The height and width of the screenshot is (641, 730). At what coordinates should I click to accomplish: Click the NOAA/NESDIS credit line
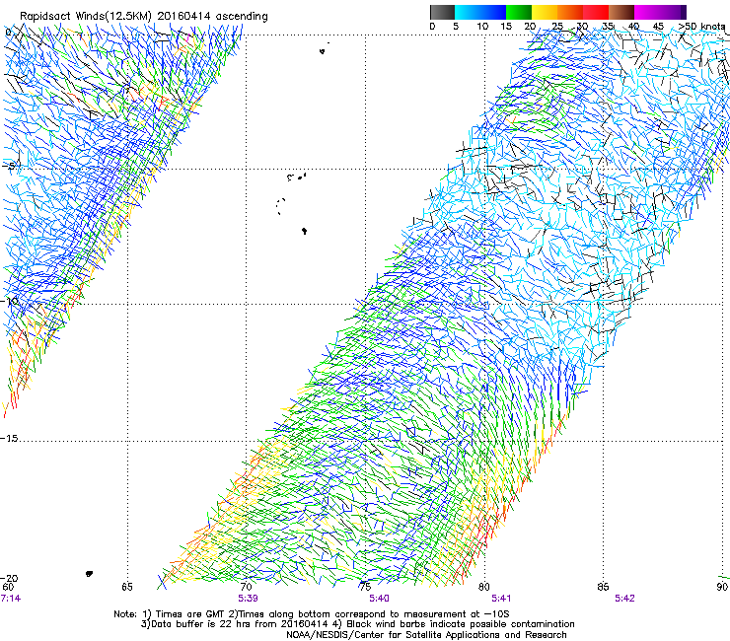click(426, 635)
